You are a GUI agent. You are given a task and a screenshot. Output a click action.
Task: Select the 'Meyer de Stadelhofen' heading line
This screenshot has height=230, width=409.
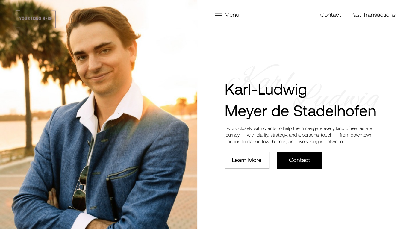(300, 111)
